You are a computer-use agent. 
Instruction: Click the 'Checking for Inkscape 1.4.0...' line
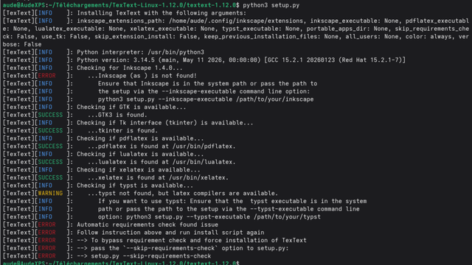(130, 68)
